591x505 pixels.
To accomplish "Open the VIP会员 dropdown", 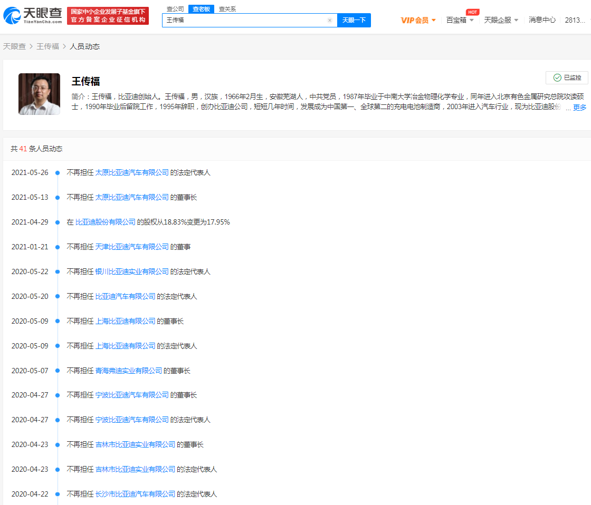I will 418,20.
